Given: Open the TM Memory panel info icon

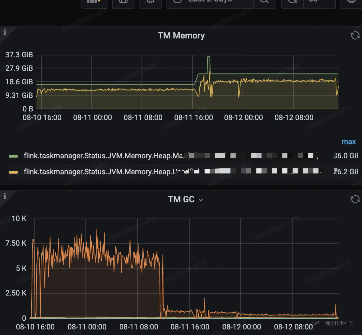Looking at the screenshot, I should coord(5,32).
